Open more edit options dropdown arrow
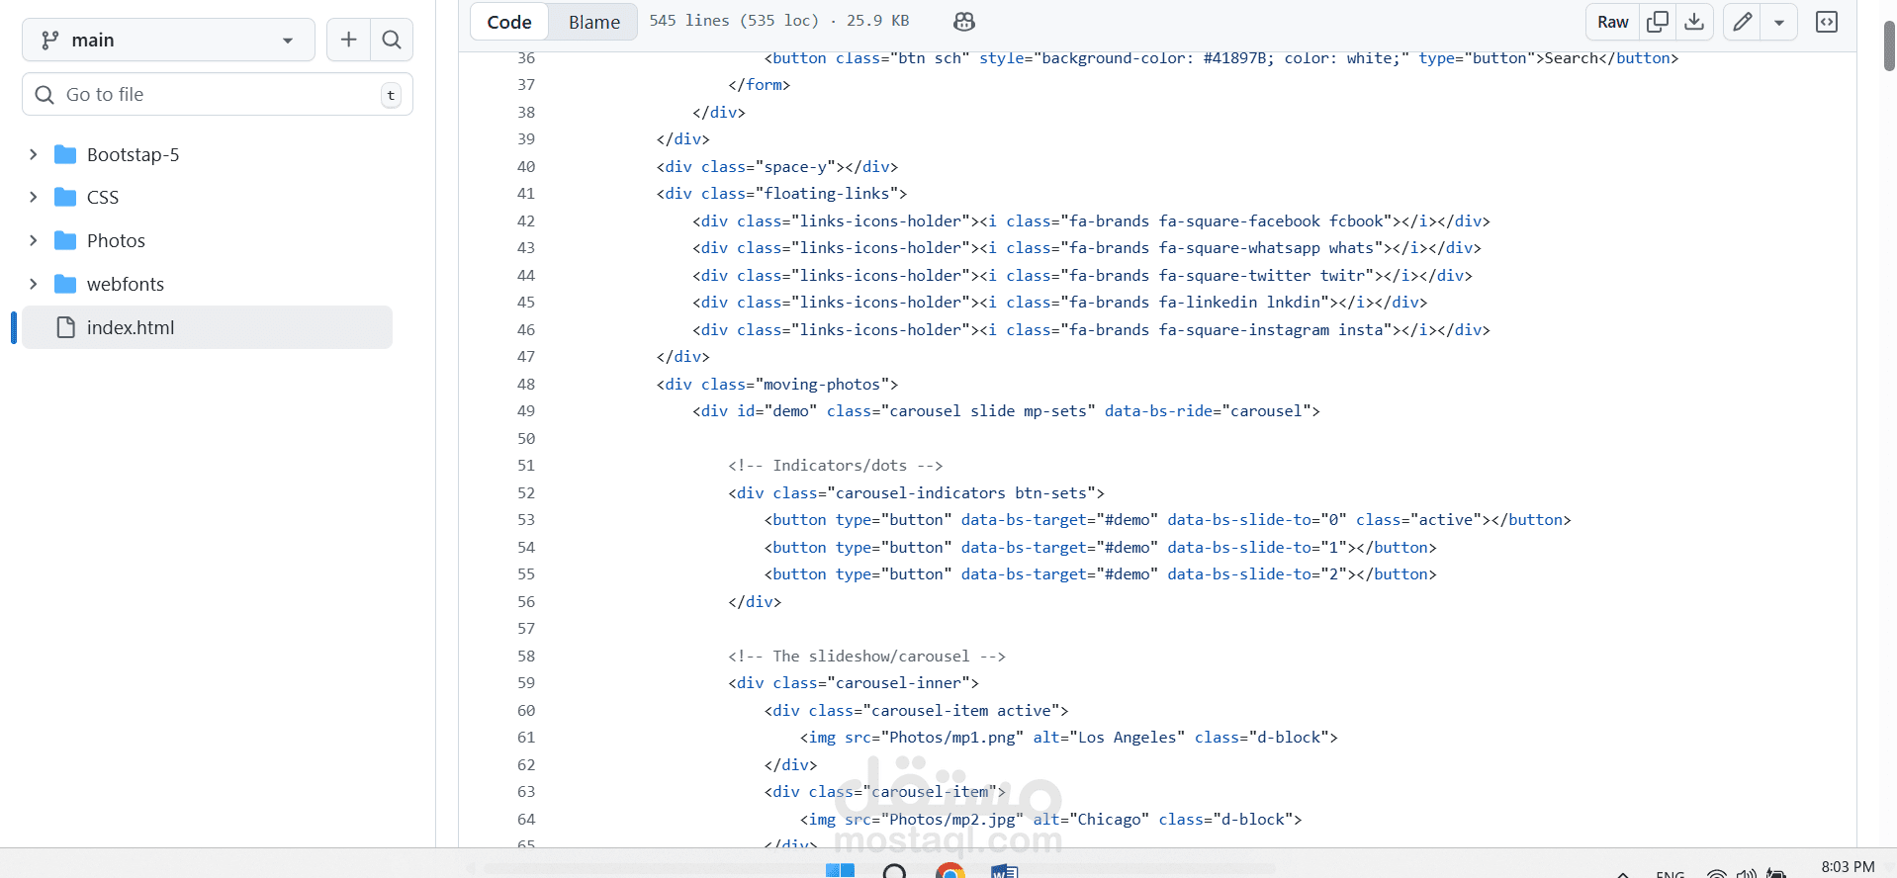The height and width of the screenshot is (878, 1897). pos(1779,22)
